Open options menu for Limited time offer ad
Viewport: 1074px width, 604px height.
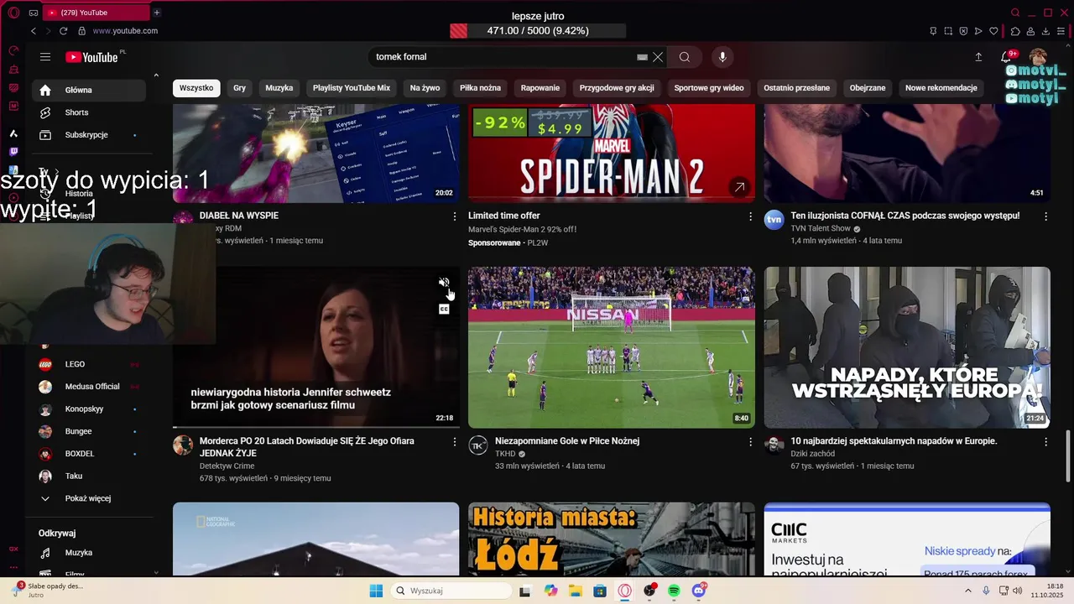pyautogui.click(x=750, y=216)
